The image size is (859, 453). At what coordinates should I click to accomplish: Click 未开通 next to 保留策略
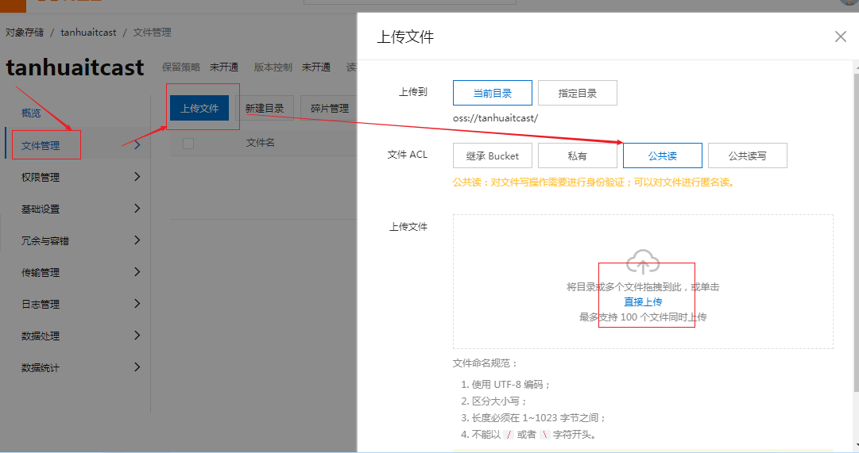223,67
